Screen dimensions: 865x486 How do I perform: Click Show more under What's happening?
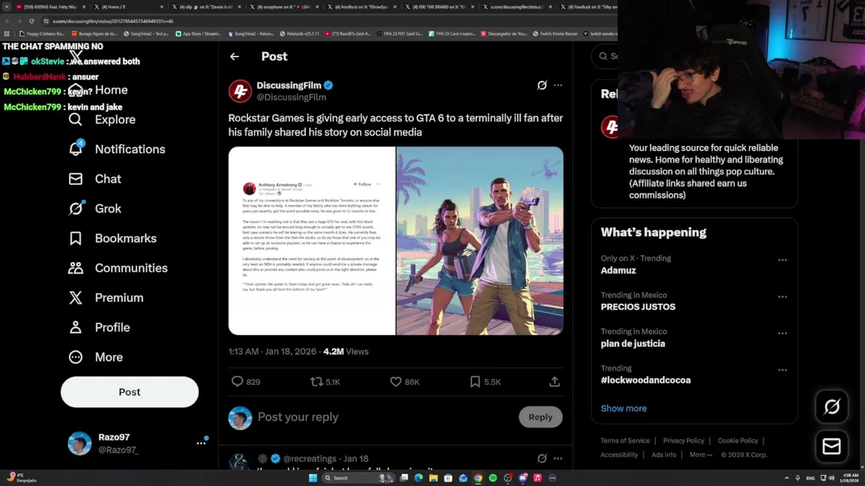click(624, 408)
